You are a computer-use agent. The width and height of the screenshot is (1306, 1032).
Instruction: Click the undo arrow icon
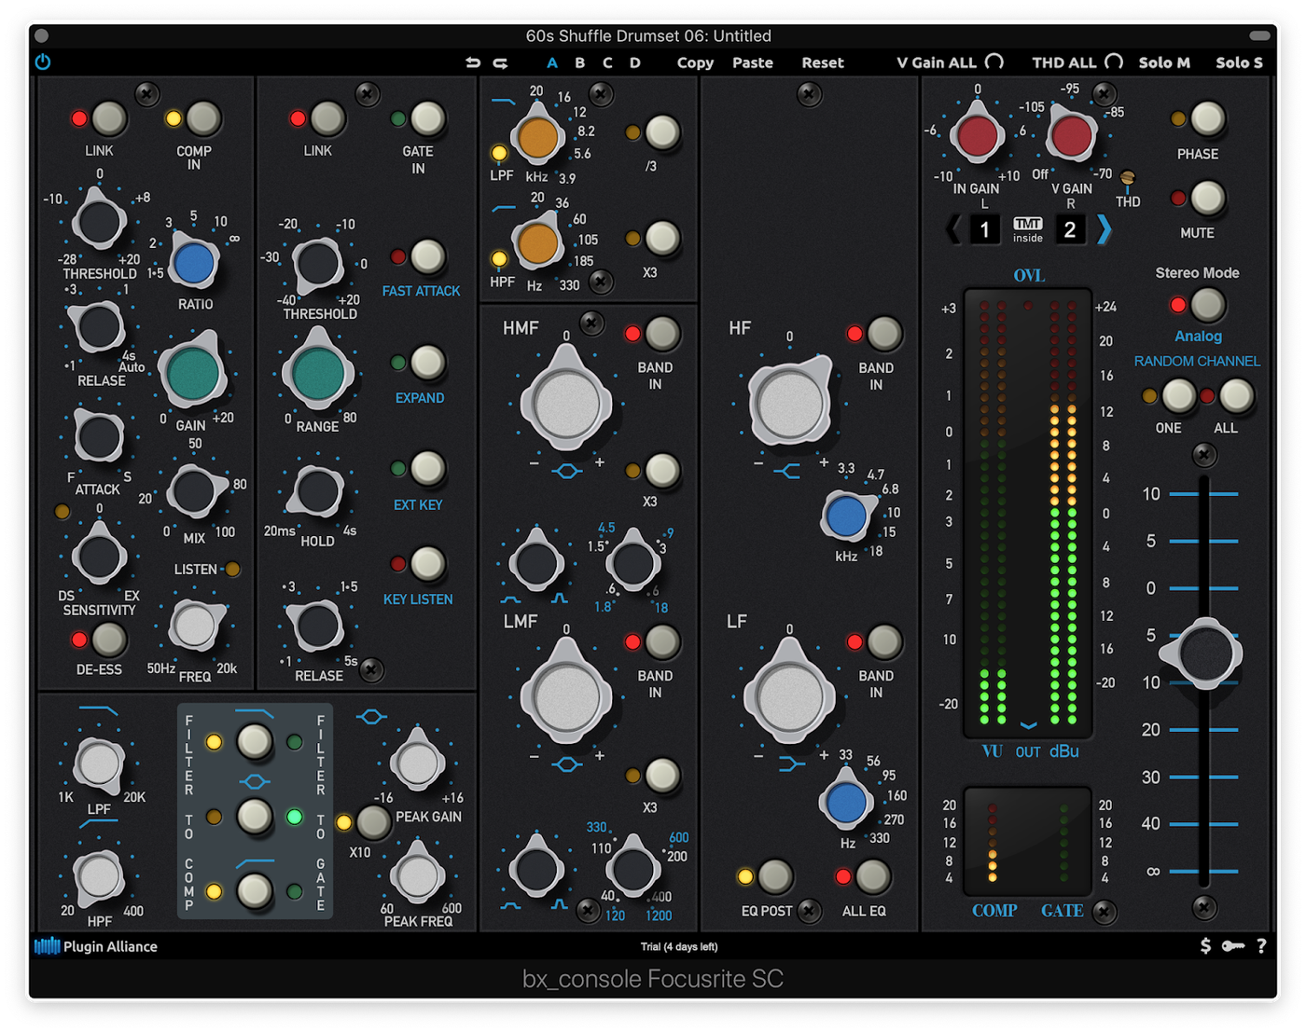(473, 62)
